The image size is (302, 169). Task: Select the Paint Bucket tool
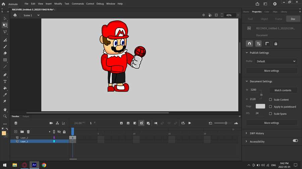pos(5,88)
